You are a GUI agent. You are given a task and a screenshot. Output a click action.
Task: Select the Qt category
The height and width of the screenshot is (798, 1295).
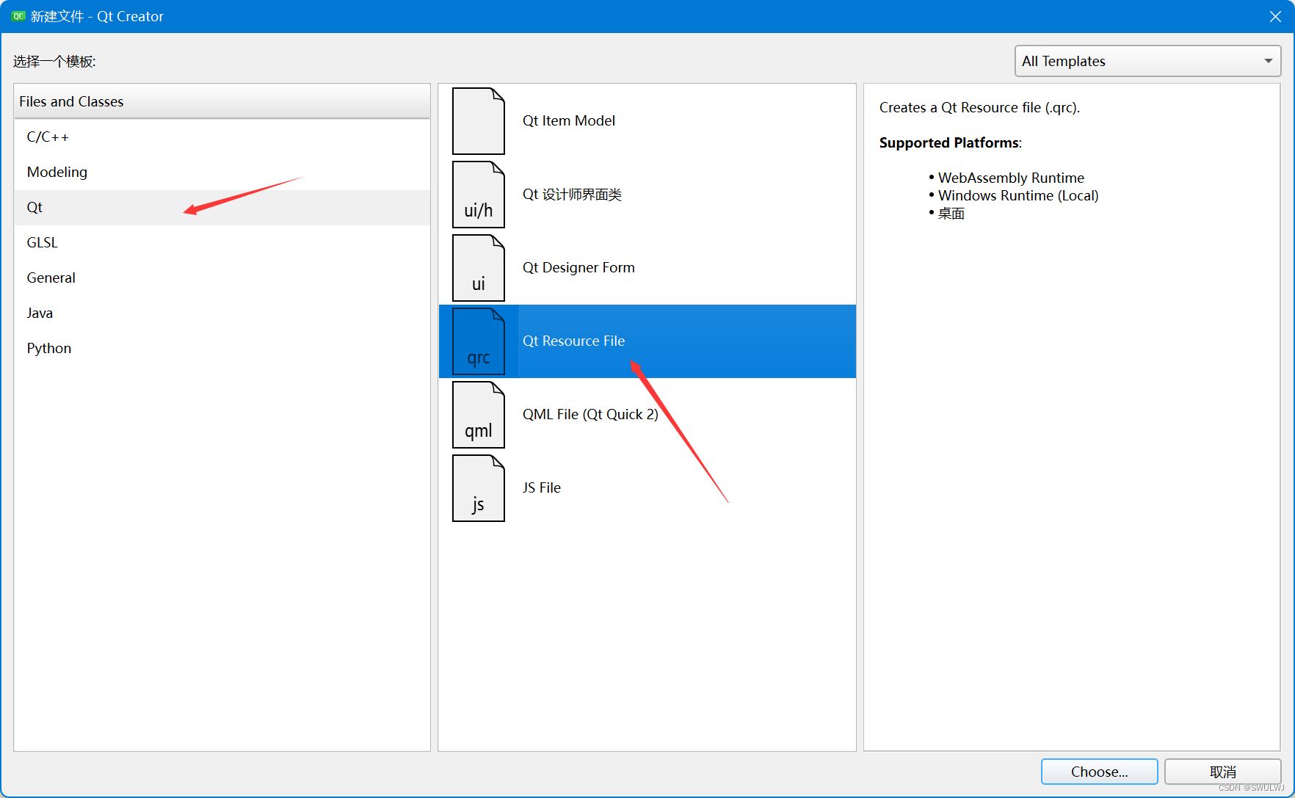(x=222, y=208)
